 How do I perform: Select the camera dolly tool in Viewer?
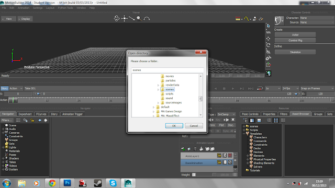(x=132, y=19)
